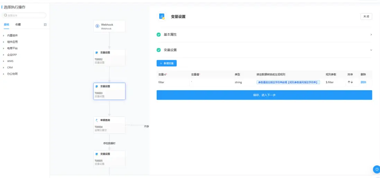Select the T00004 单据查询 node
Viewport: 380px width, 178px height.
pos(109,125)
